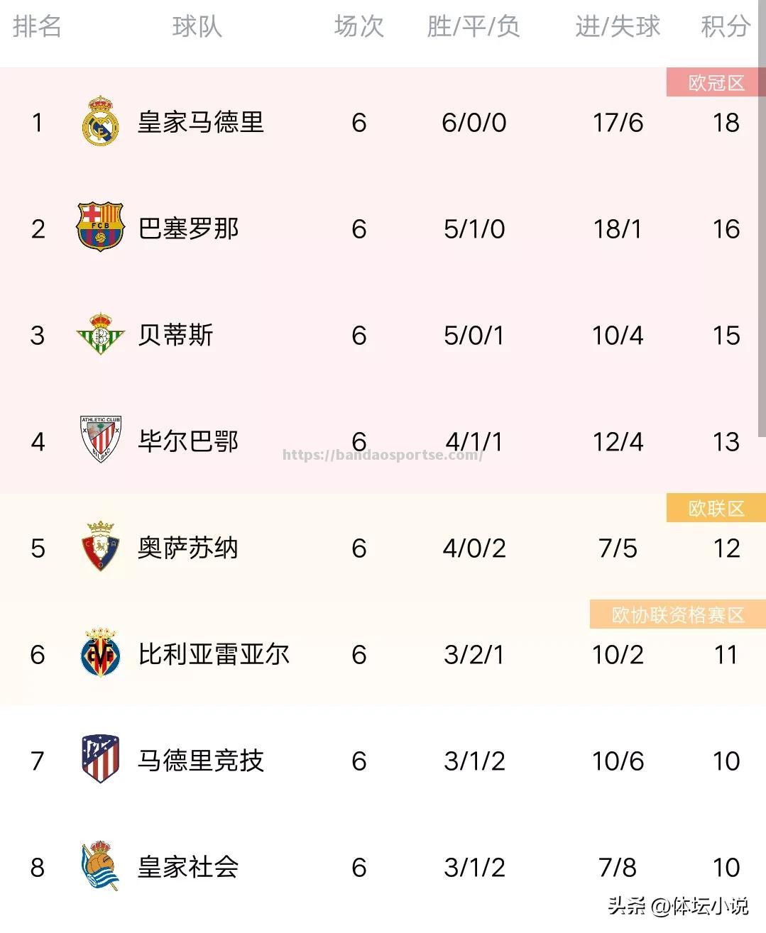Open the 皇家马德里 team name

(x=201, y=122)
